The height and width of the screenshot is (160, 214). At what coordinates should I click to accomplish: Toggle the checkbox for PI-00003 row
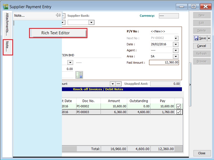[179, 112]
